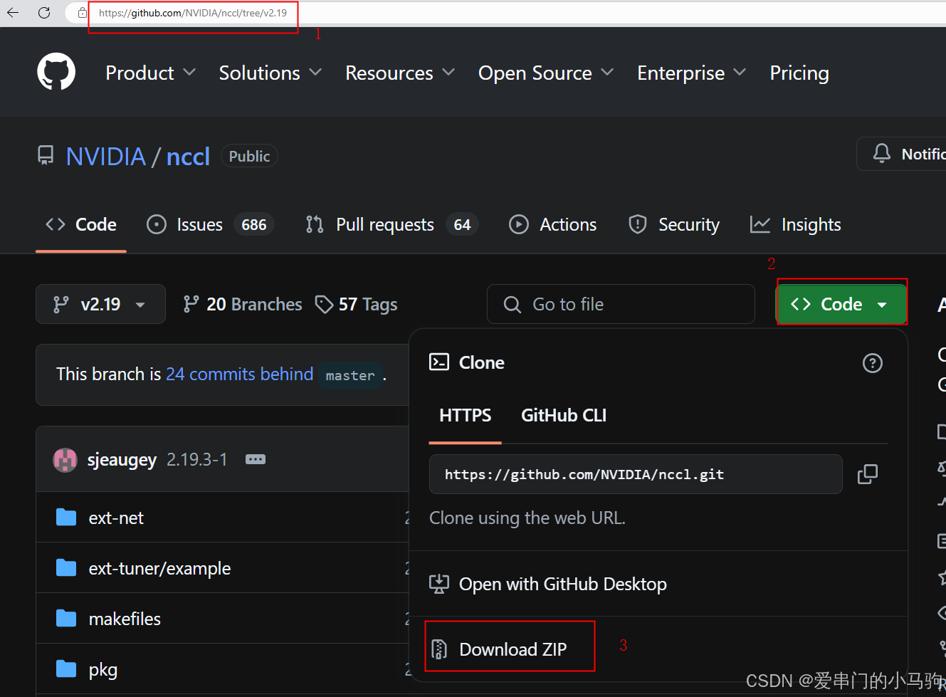Select the GitHub CLI clone tab
The height and width of the screenshot is (697, 946).
(x=564, y=415)
